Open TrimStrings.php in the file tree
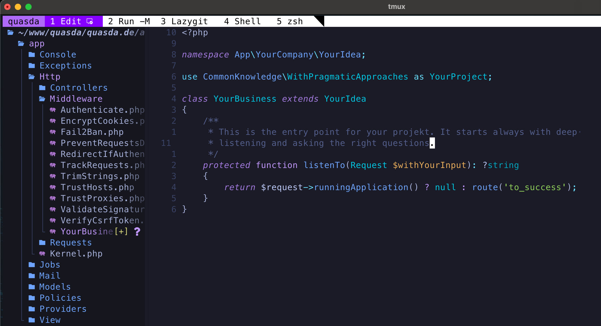Screen dimensions: 601x326 (x=100, y=176)
